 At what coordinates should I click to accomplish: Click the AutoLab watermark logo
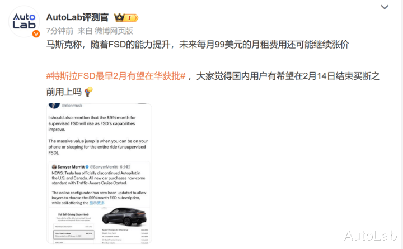point(371,236)
